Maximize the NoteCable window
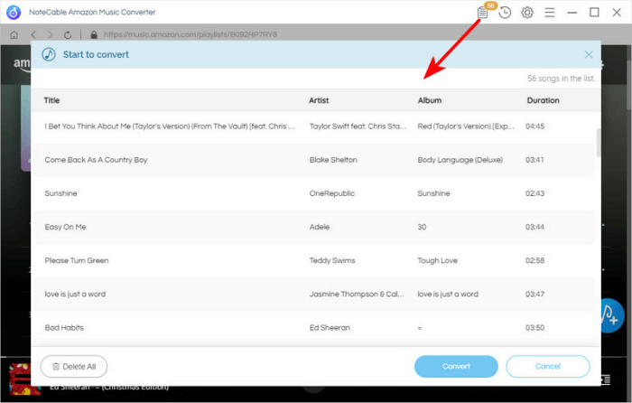The width and height of the screenshot is (632, 403). pyautogui.click(x=594, y=13)
